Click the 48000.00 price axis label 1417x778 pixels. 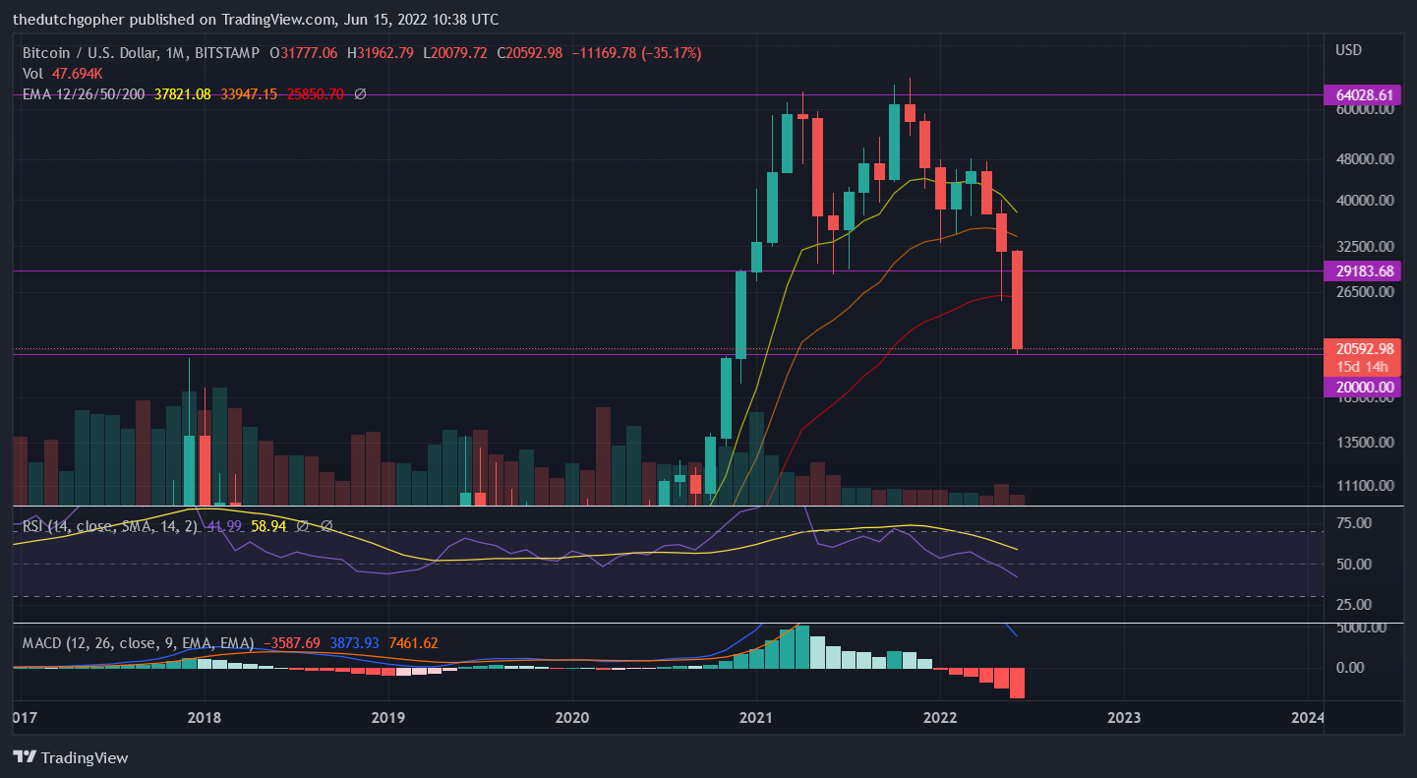[1365, 158]
